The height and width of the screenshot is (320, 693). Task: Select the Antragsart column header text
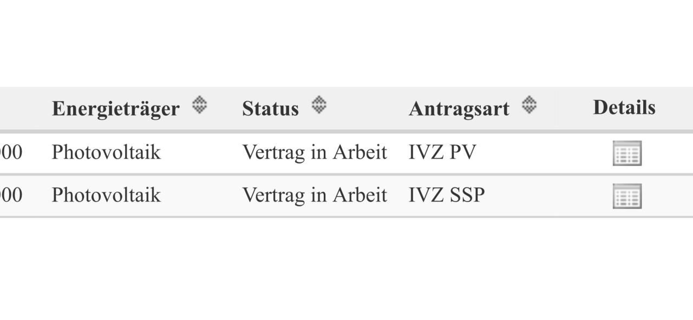pos(459,109)
